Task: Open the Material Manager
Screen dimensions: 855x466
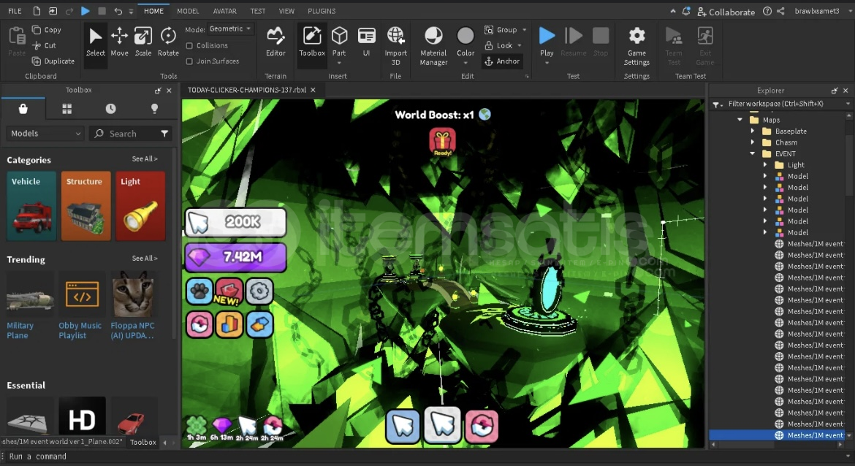Action: pos(433,46)
